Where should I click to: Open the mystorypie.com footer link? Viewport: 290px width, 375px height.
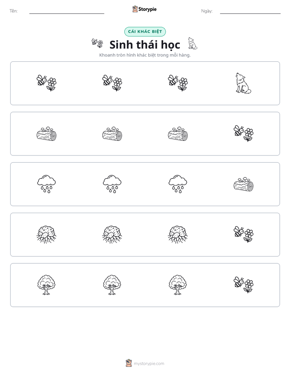(145, 363)
